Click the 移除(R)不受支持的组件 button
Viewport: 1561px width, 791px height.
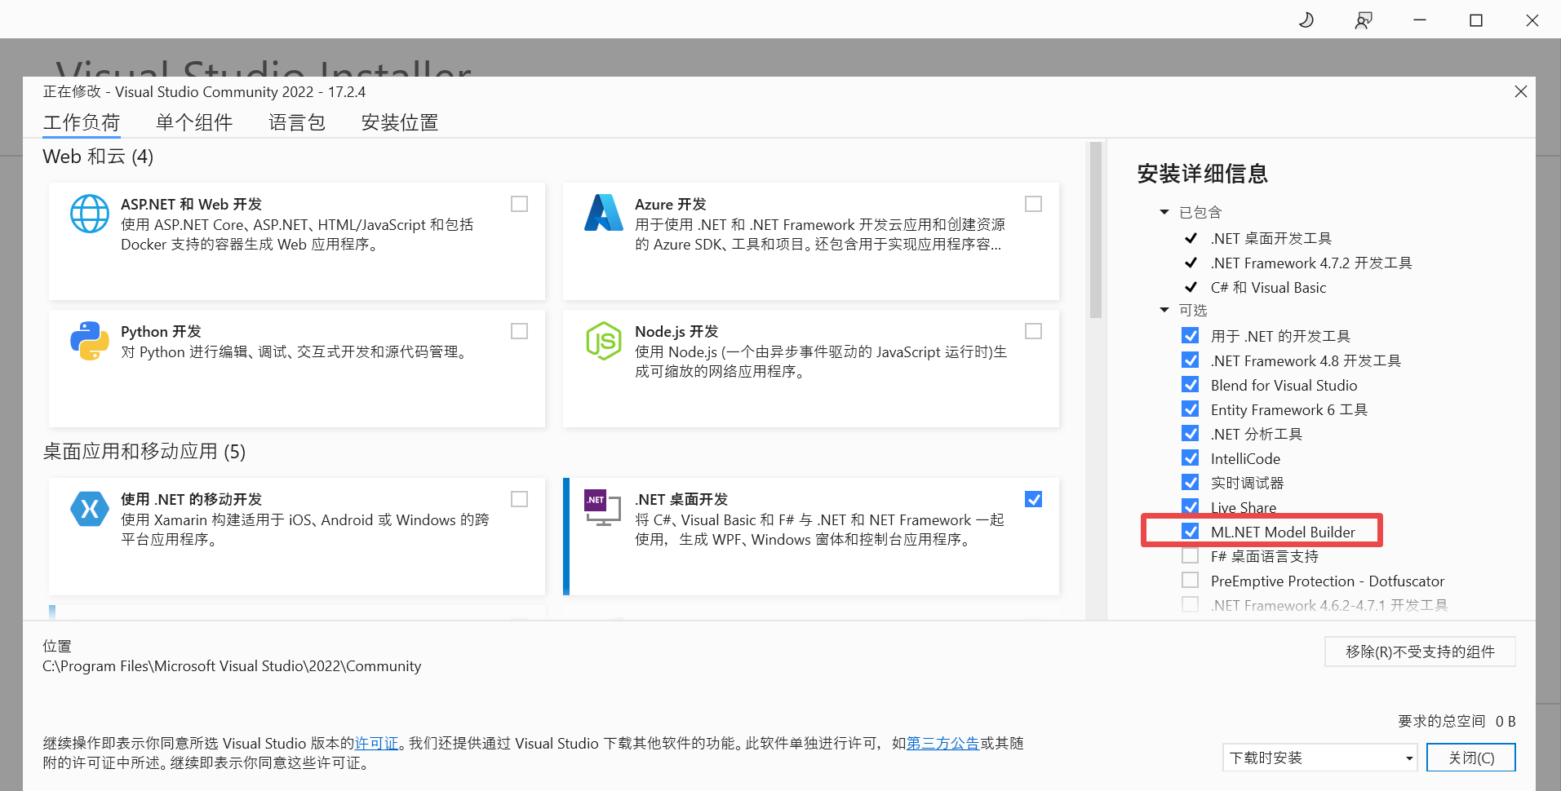(x=1420, y=652)
